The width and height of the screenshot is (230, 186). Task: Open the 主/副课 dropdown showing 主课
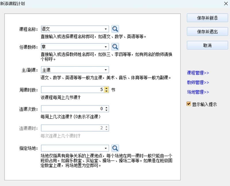[106, 70]
